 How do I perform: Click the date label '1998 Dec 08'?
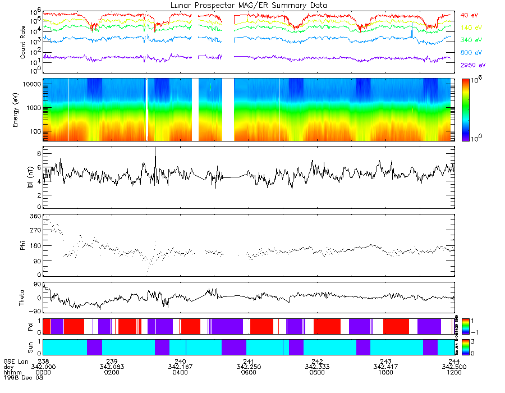pyautogui.click(x=23, y=377)
